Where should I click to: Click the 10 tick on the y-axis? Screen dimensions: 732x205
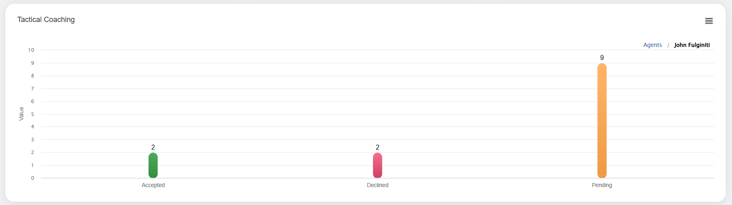[31, 50]
